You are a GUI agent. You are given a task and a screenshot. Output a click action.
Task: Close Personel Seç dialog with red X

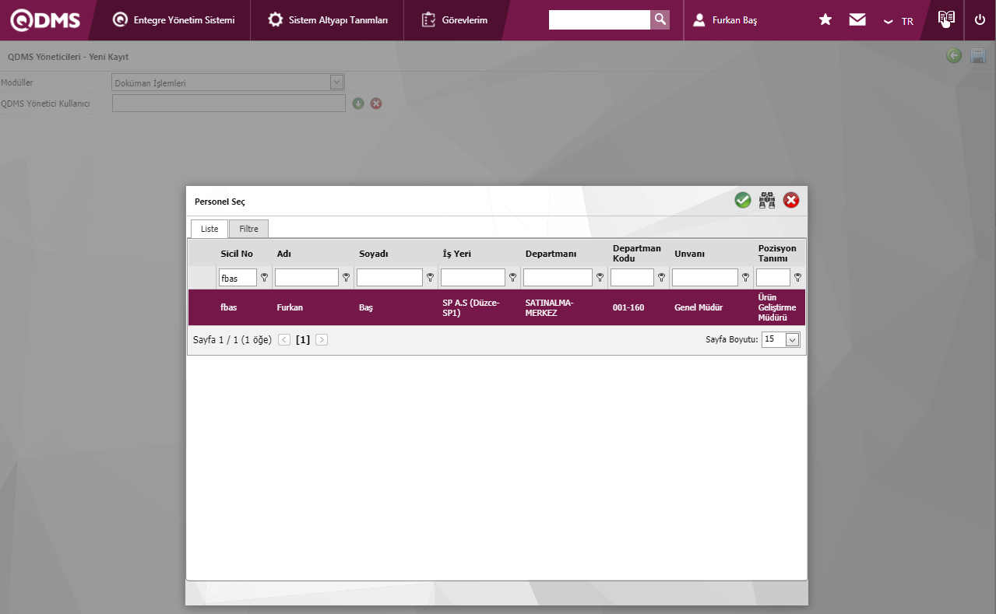791,201
